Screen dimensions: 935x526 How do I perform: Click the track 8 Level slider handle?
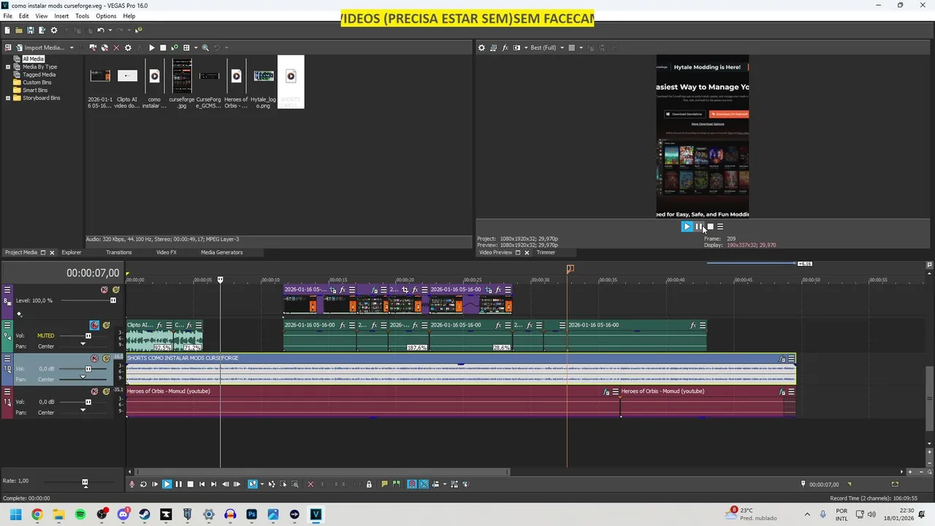pos(112,300)
